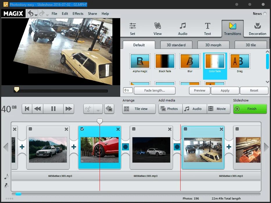Screen dimensions: 271x203
Task: Pause playback with the pause button
Action: click(x=53, y=109)
